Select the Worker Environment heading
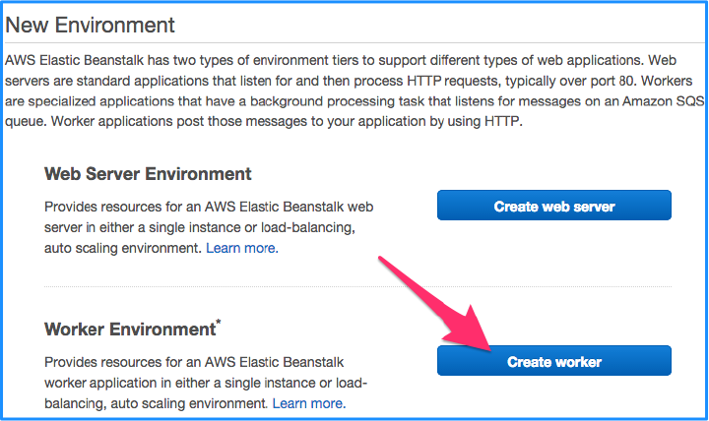 [133, 329]
